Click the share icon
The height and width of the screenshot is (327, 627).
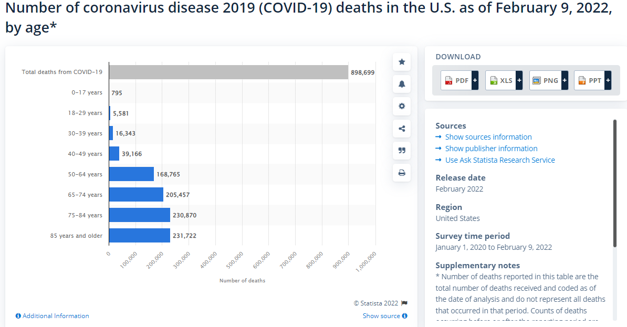(402, 128)
